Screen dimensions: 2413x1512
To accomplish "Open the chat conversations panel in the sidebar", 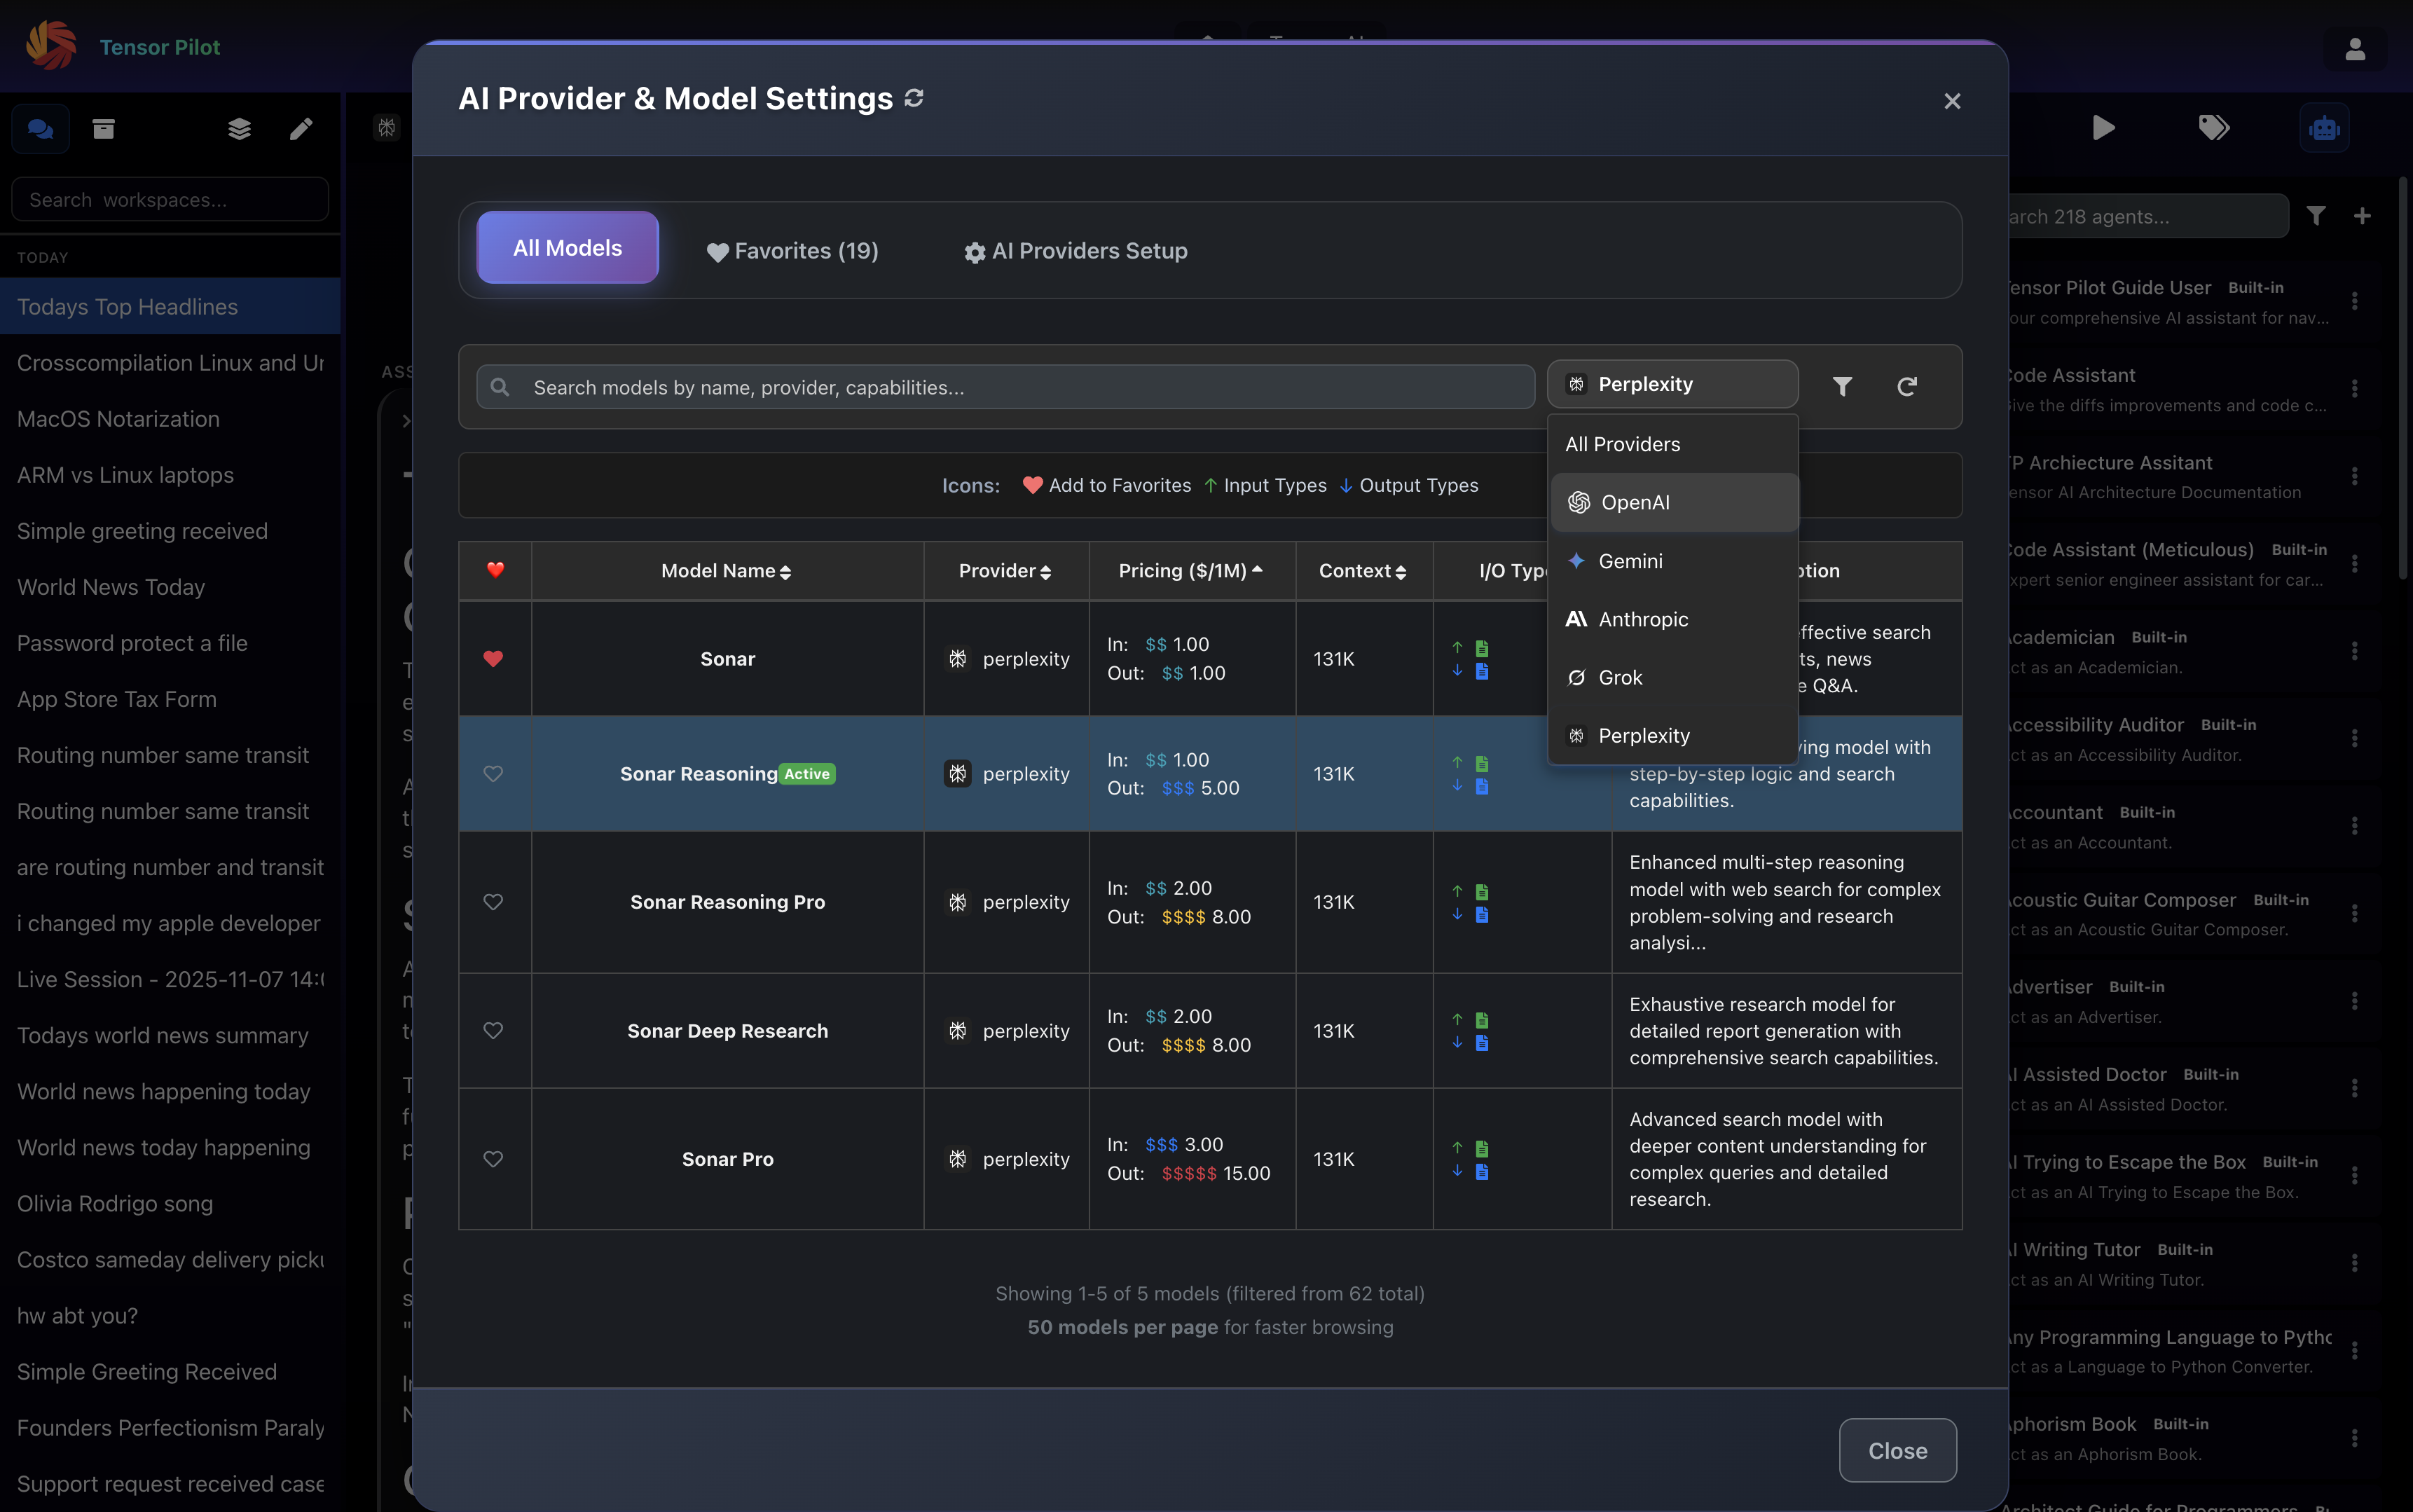I will tap(39, 128).
